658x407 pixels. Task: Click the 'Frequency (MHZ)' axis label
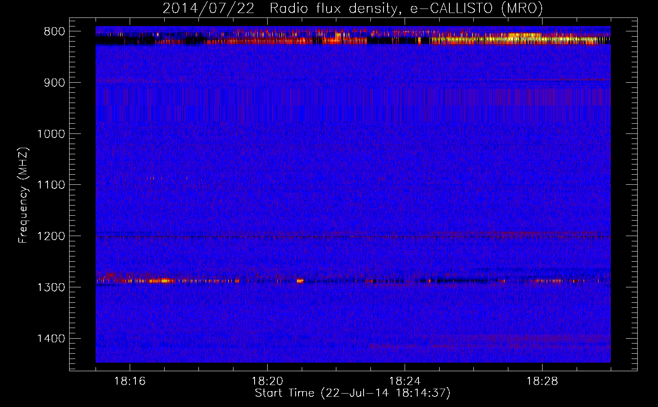coord(23,195)
